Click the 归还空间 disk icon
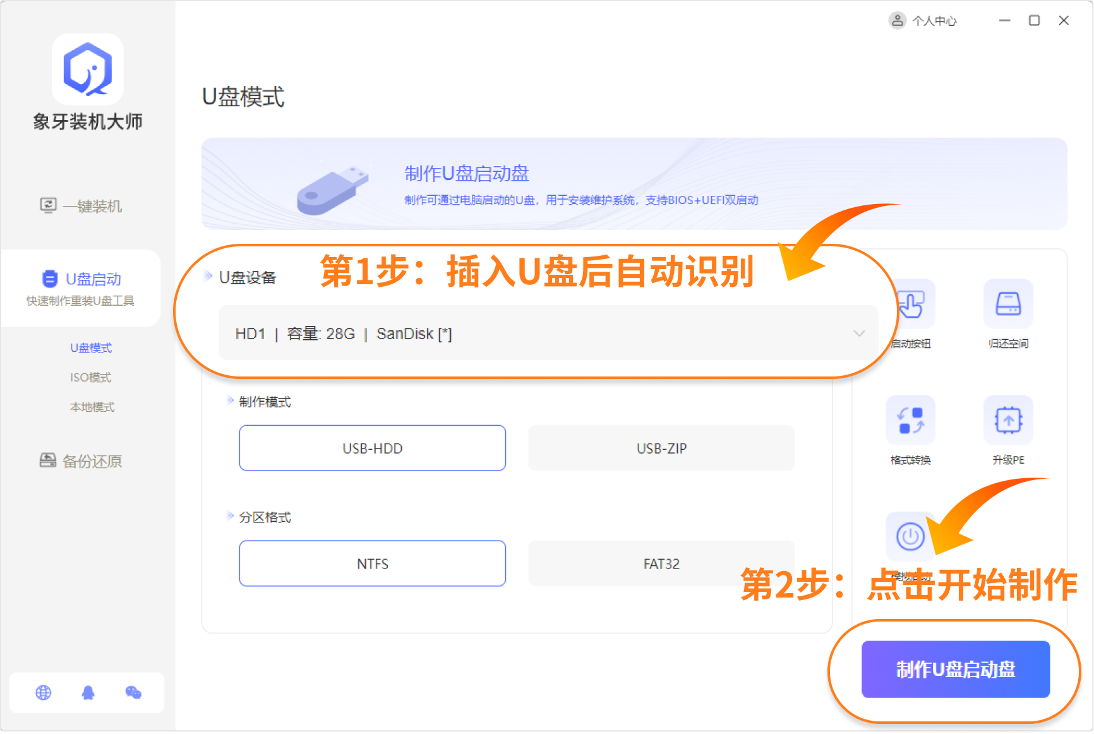This screenshot has width=1094, height=734. click(1007, 304)
